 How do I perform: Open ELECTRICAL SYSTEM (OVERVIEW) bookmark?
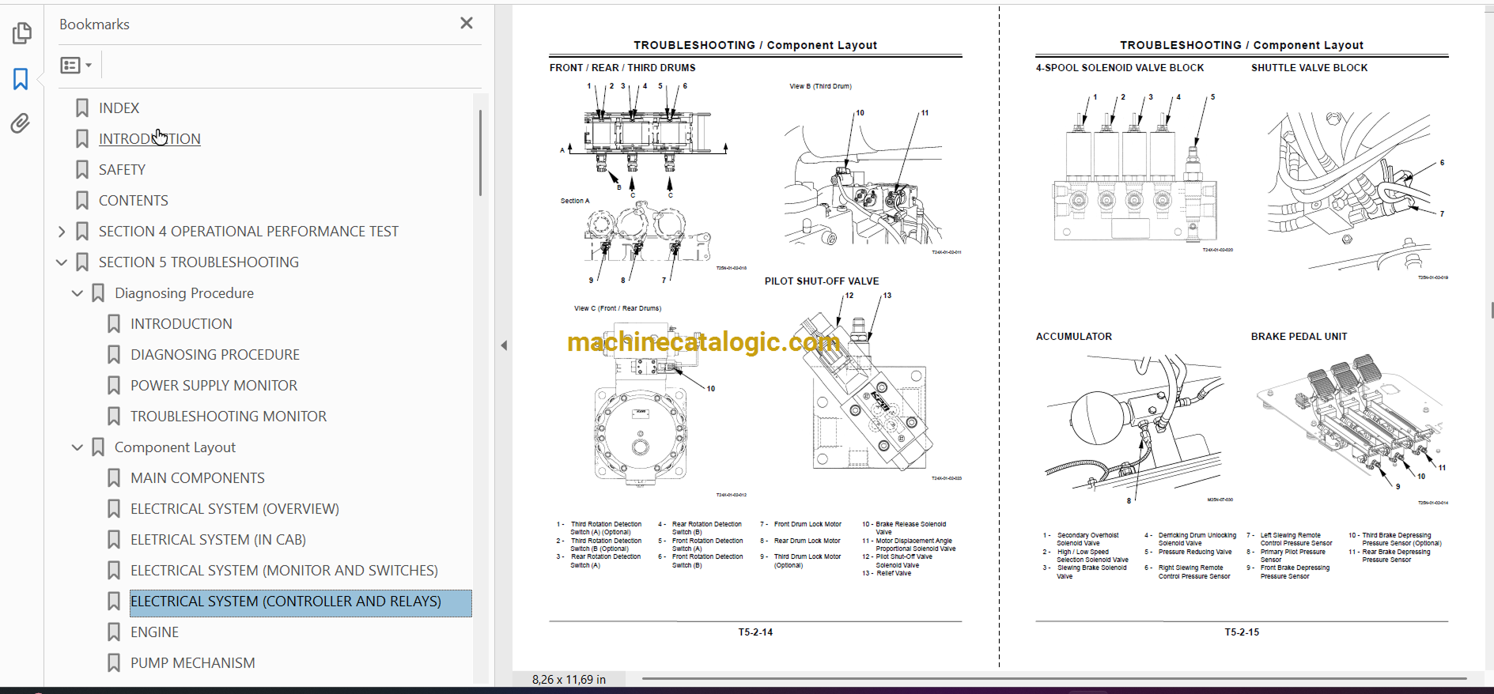[235, 508]
